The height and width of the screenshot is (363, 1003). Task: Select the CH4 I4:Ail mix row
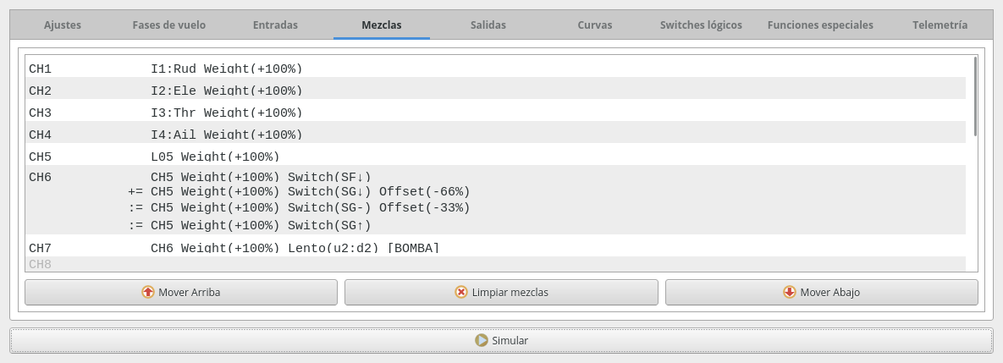(226, 134)
